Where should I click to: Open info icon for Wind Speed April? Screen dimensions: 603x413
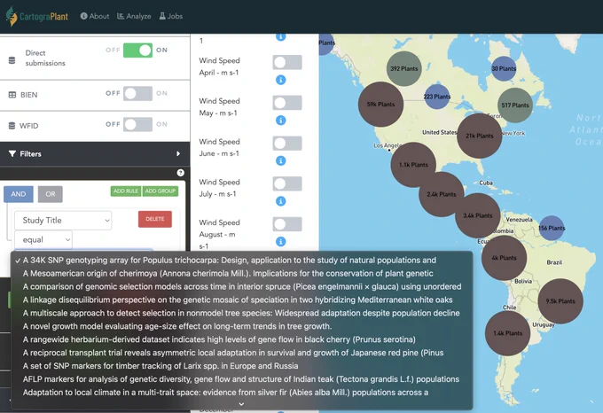pos(281,80)
